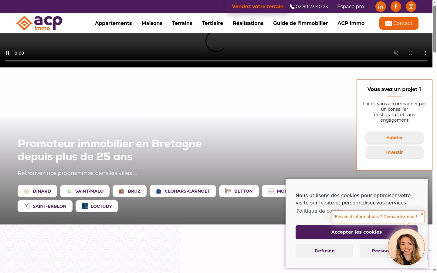Image resolution: width=437 pixels, height=273 pixels.
Task: Open the Tertiaire menu
Action: point(212,23)
